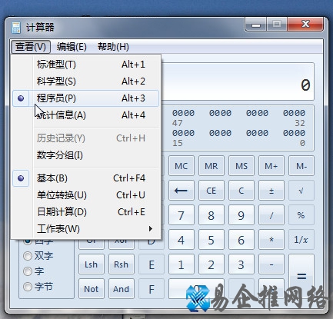
Task: Click the MC memory clear button
Action: click(181, 166)
